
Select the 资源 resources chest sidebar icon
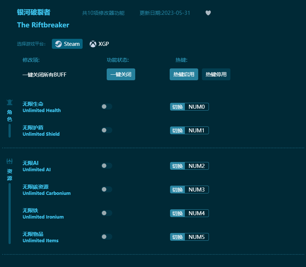click(9, 161)
